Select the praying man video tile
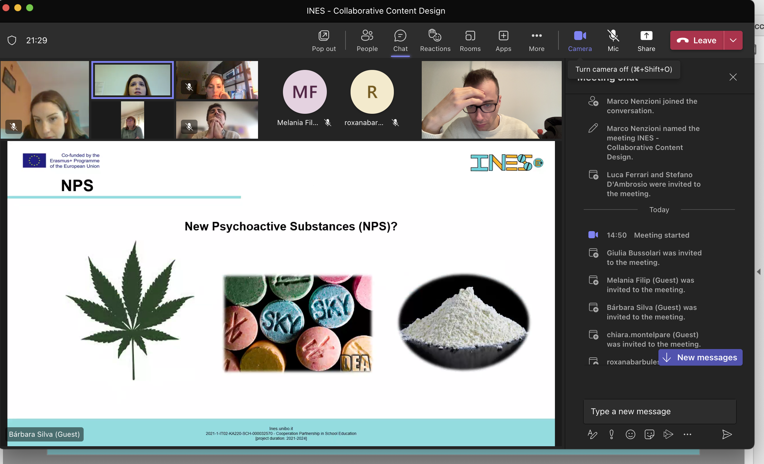The width and height of the screenshot is (764, 464). [217, 120]
